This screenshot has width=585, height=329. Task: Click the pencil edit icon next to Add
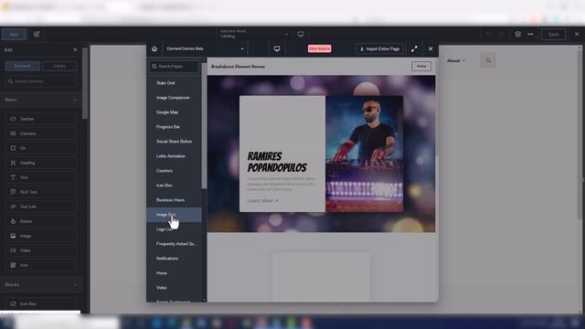(37, 34)
